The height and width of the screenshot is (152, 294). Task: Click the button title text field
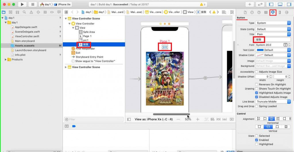coord(273,40)
